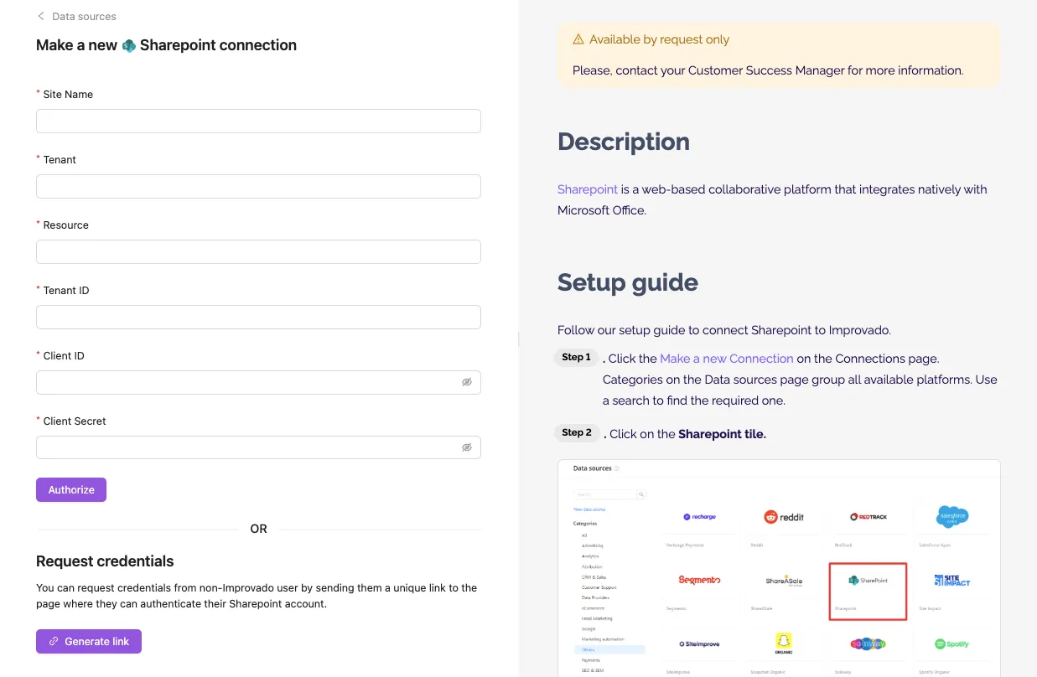
Task: Open the Sharepoint link in the Description
Action: click(x=588, y=189)
